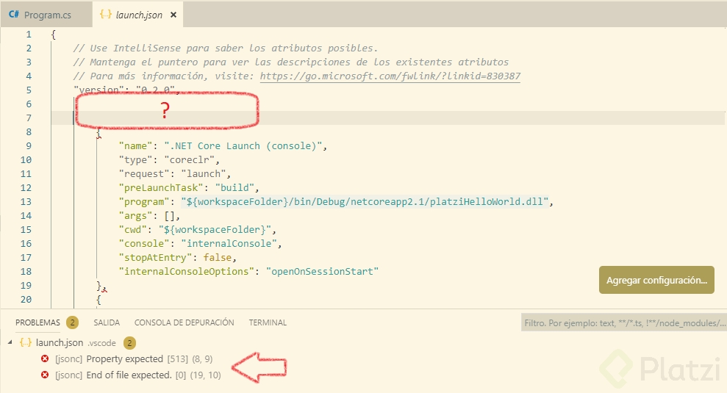Screen dimensions: 727x393
Task: Click the closing brace with error squiggle on line 19
Action: [99, 286]
